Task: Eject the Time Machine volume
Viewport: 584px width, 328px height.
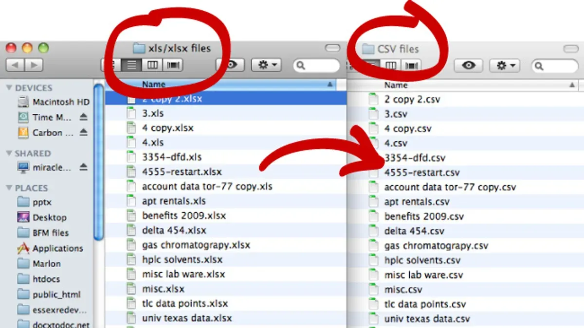Action: tap(83, 117)
